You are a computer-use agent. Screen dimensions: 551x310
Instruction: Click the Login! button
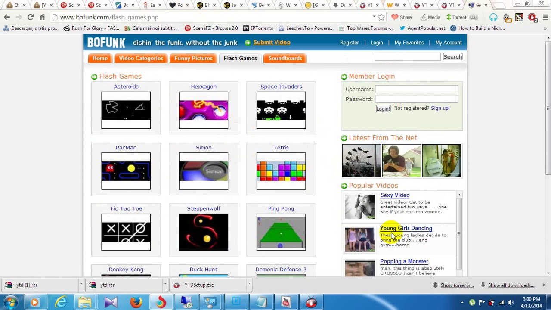(383, 108)
